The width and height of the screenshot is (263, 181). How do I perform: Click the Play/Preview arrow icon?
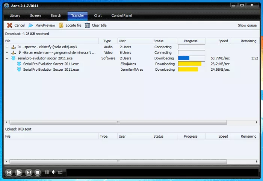[31, 25]
